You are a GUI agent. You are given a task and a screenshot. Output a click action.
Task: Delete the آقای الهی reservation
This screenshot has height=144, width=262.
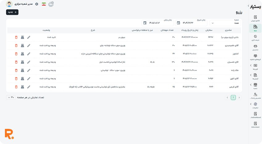[x=16, y=79]
